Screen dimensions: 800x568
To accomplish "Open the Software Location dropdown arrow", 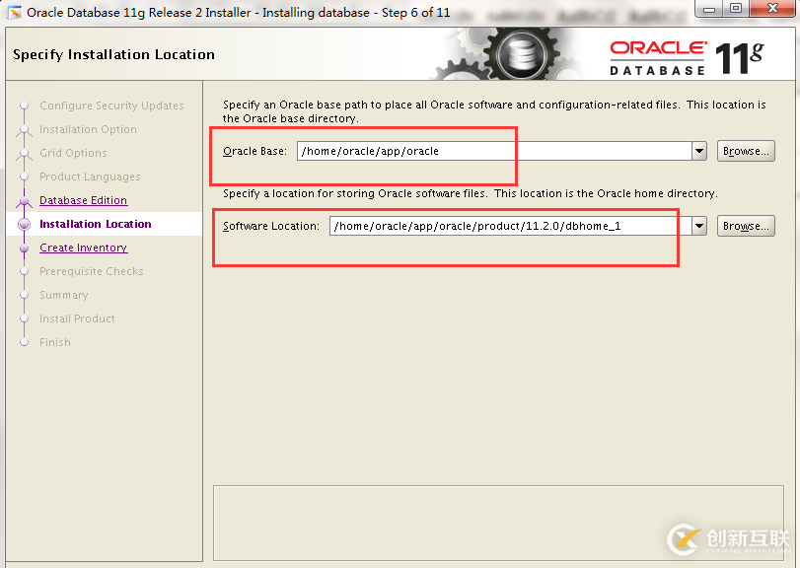I will (x=699, y=226).
